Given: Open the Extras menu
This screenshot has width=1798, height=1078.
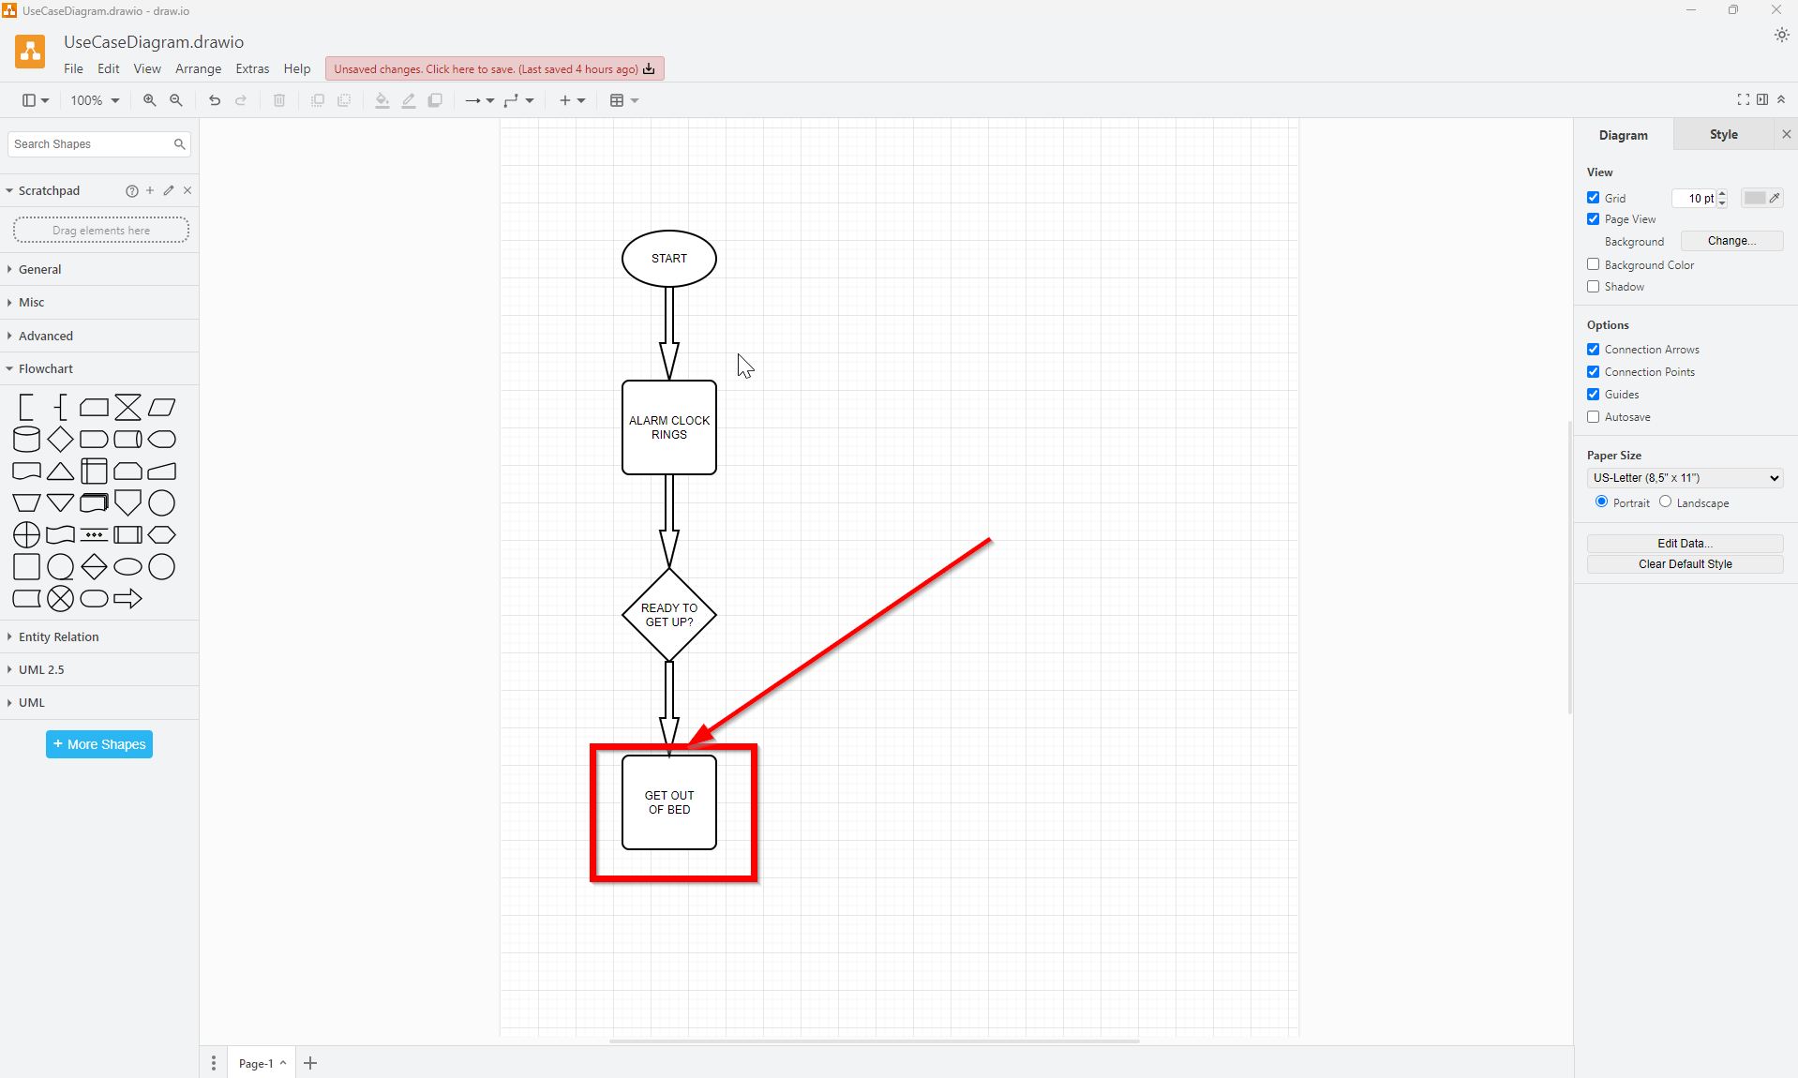Looking at the screenshot, I should tap(252, 68).
